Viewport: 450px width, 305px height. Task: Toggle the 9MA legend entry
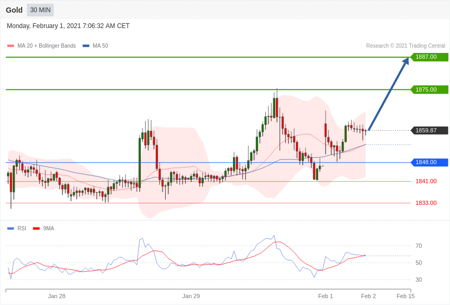click(x=43, y=228)
